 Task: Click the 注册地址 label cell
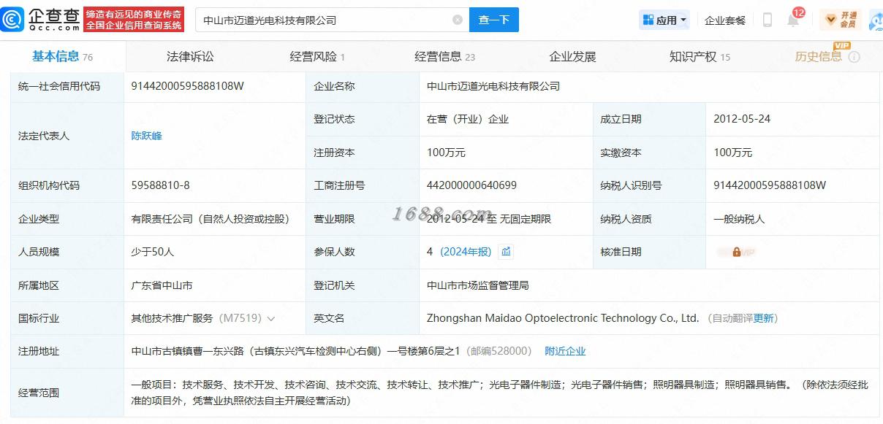[x=67, y=351]
